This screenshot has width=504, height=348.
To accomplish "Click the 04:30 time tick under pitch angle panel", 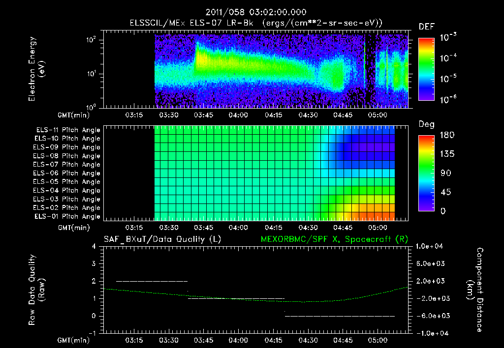I will [308, 228].
